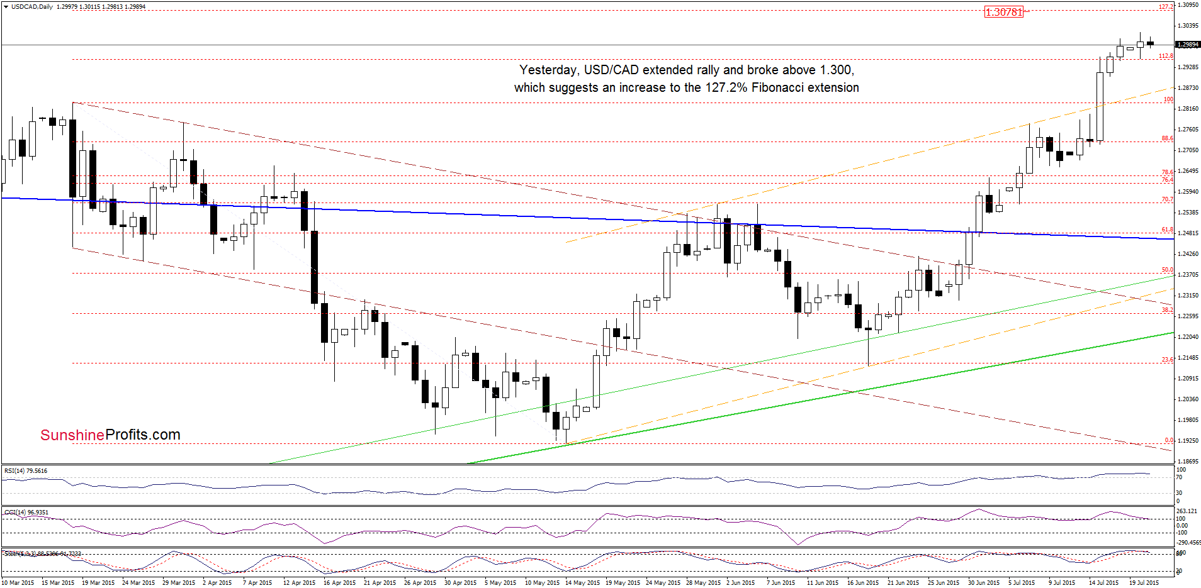
Task: Click the CCI(14) 96.9351 indicator label
Action: point(26,512)
